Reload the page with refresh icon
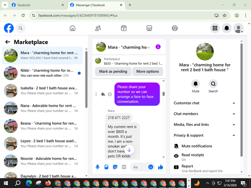This screenshot has width=251, height=188. 23,16
